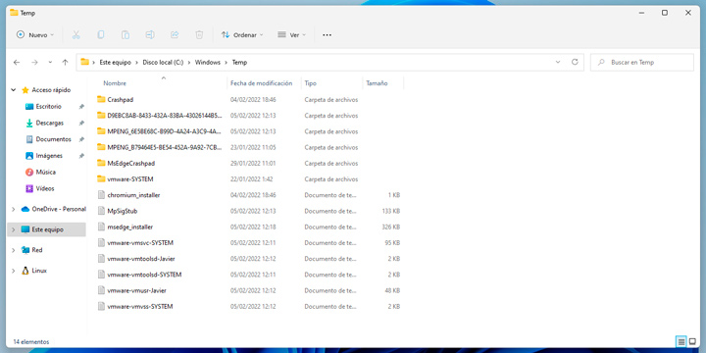The width and height of the screenshot is (706, 353).
Task: Select Este equipo in navigation pane
Action: click(x=47, y=229)
